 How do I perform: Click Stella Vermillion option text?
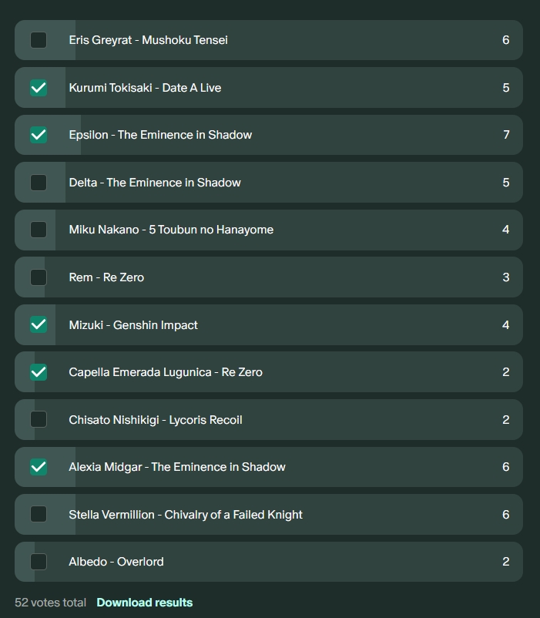(x=186, y=515)
